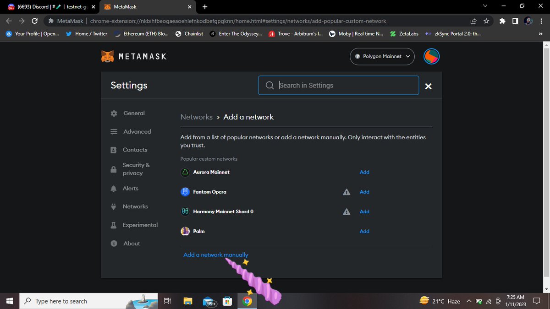Open Trove - Arbitrum's bookmark
This screenshot has height=309, width=550.
point(296,33)
